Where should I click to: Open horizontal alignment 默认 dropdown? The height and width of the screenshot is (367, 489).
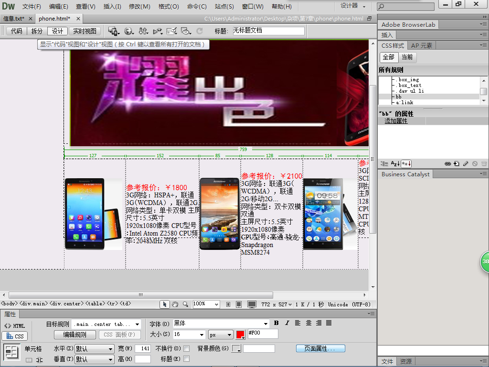click(95, 349)
